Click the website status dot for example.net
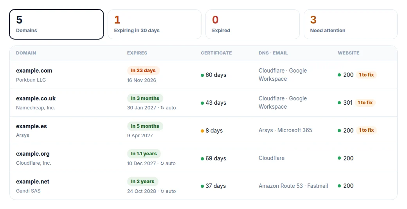Viewport: 407px width, 209px height. click(339, 186)
